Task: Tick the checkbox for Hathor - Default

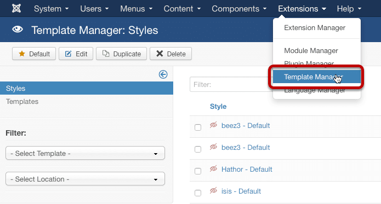Action: coord(198,171)
